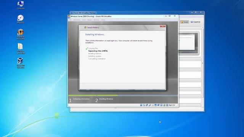244x137 pixels.
Task: Open the Help menu
Action: (103, 20)
